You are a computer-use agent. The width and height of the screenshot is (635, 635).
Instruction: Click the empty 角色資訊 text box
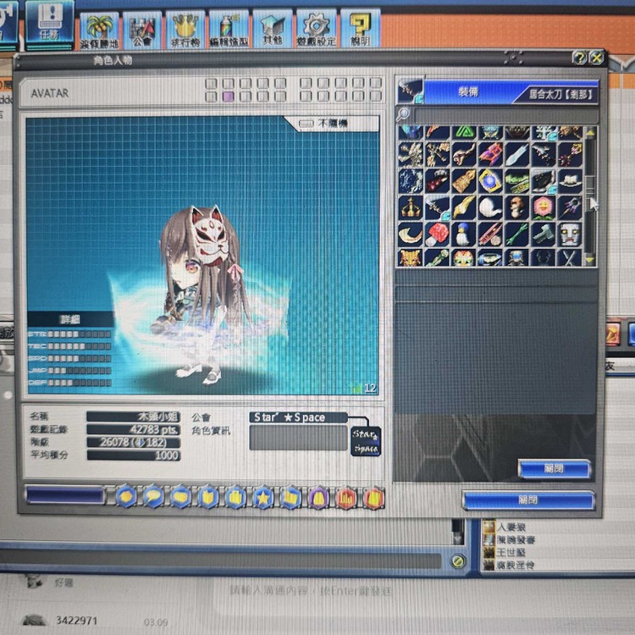298,438
